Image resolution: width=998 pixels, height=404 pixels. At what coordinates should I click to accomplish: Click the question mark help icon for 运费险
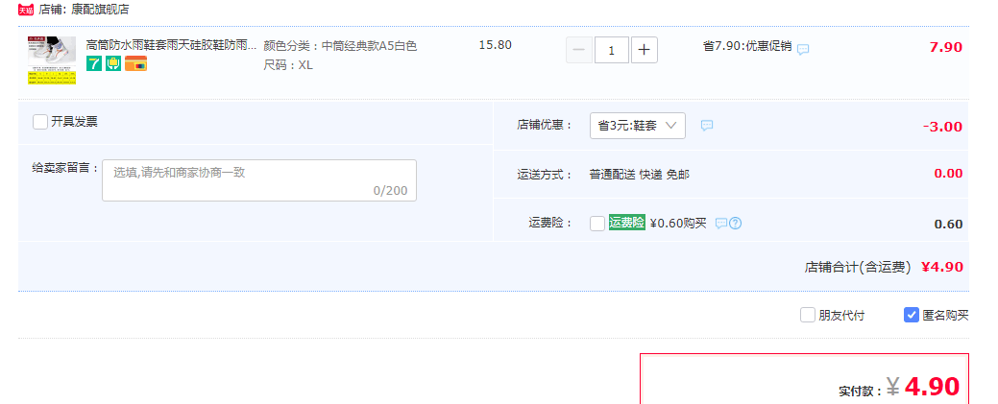736,224
